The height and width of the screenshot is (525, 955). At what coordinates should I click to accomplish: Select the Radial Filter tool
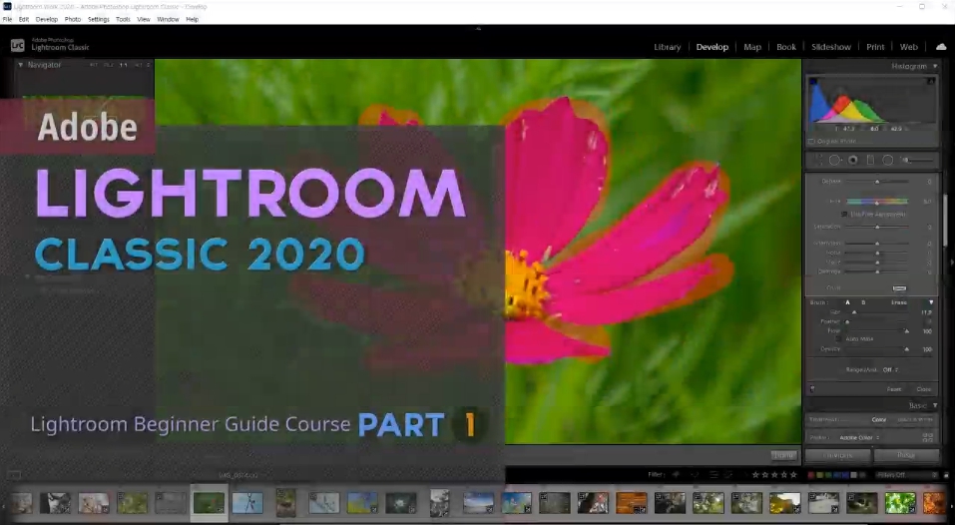888,160
